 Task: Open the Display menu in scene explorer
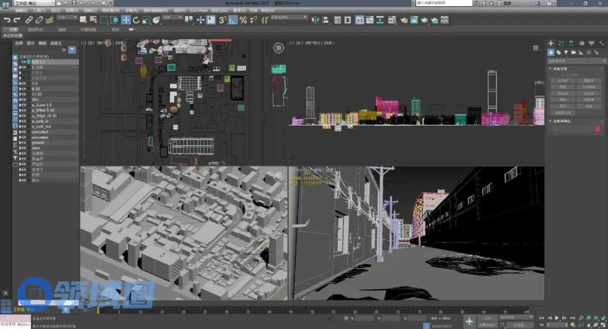[31, 43]
